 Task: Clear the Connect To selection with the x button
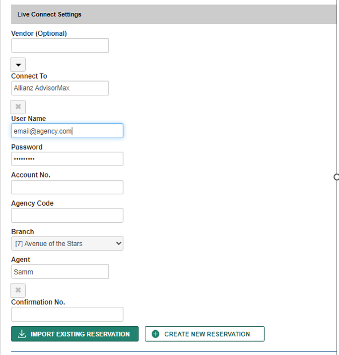tap(18, 107)
